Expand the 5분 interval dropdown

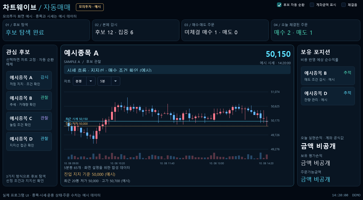pos(109,81)
